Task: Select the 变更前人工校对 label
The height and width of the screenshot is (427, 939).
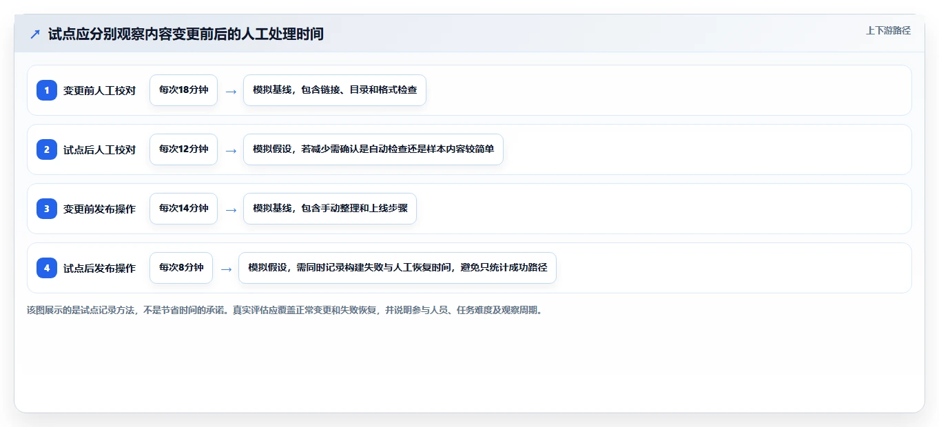Action: point(99,90)
